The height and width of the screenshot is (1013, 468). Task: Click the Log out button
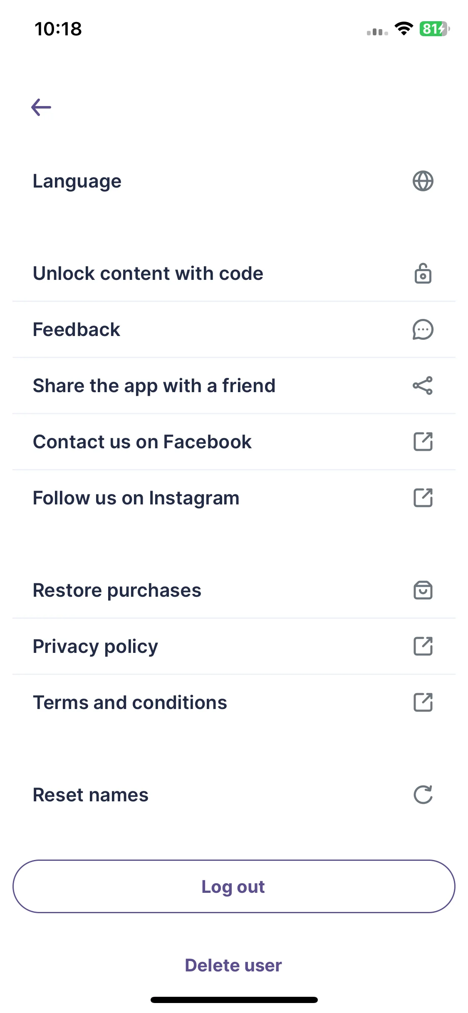pos(234,886)
